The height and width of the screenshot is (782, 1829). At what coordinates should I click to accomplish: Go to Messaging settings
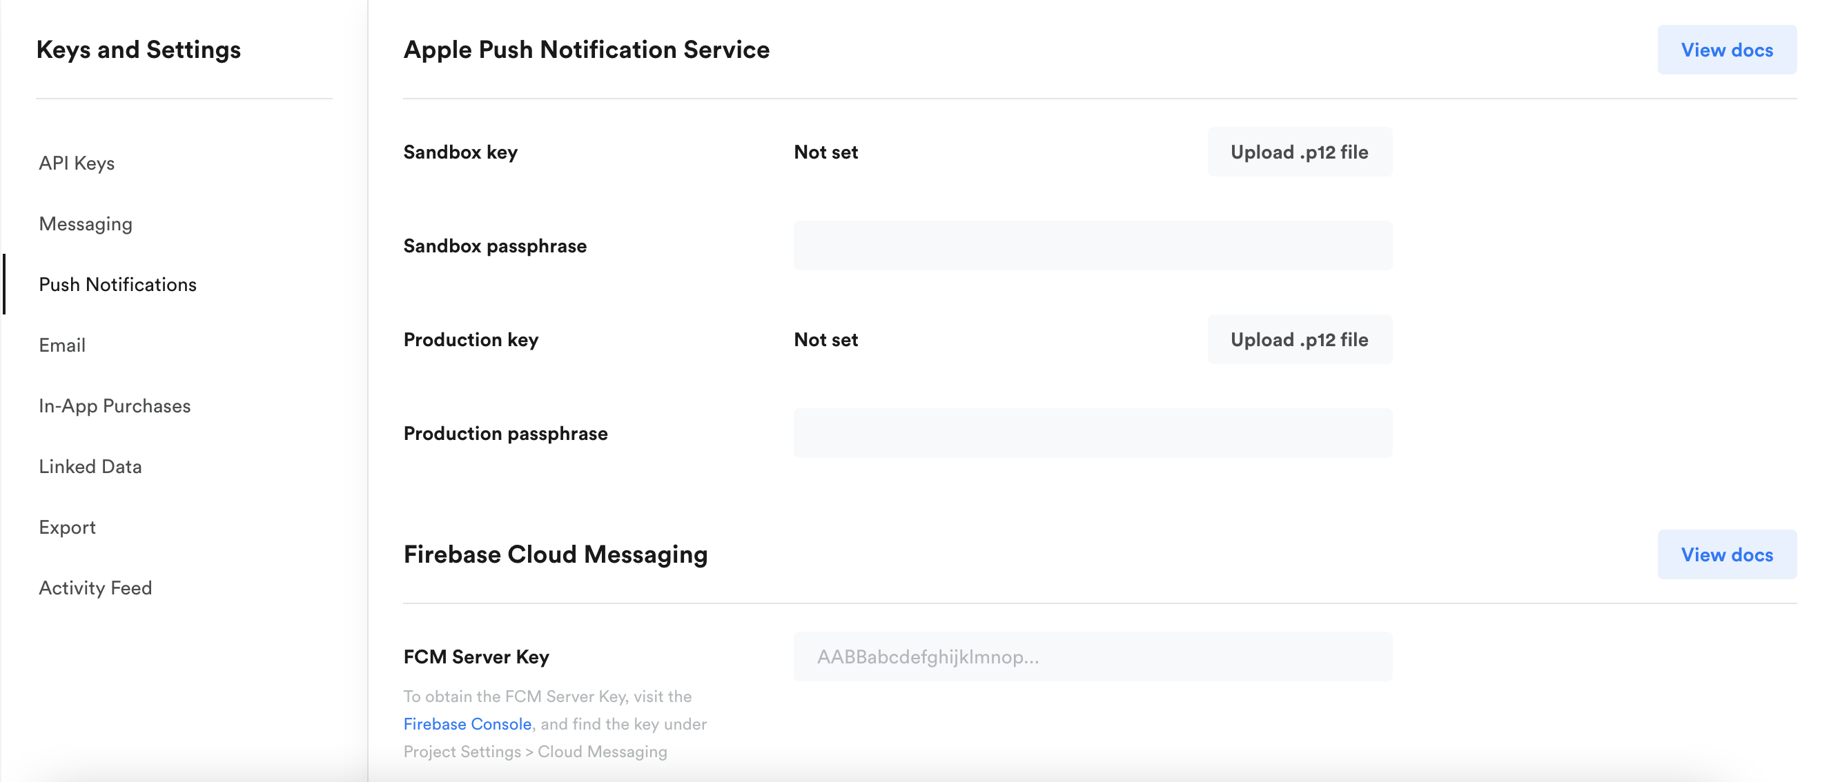pos(85,224)
